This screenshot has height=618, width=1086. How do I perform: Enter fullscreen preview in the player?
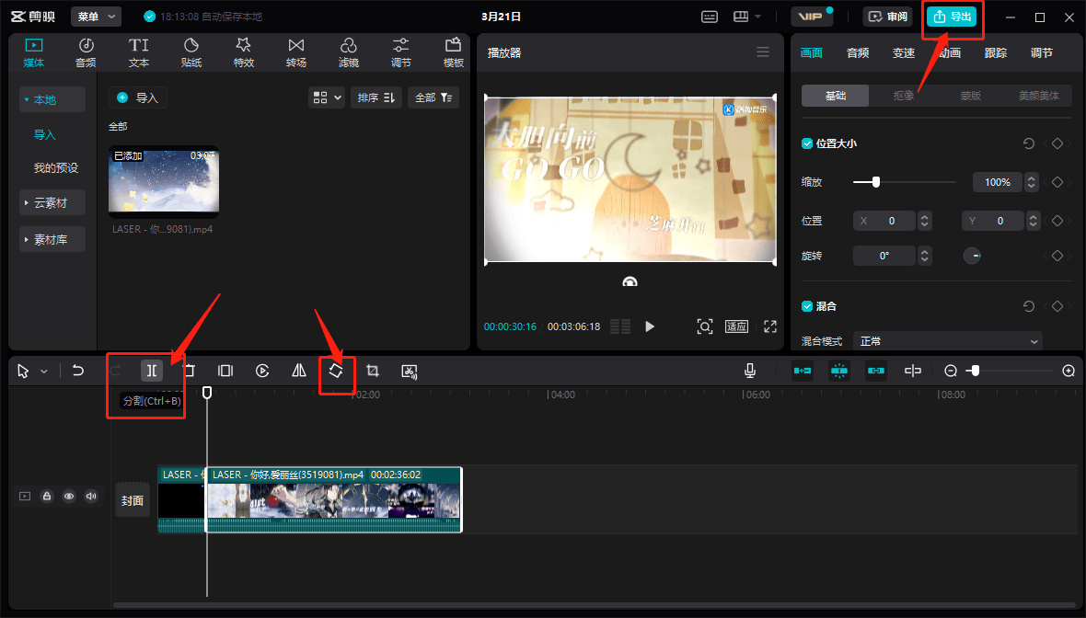[x=770, y=326]
